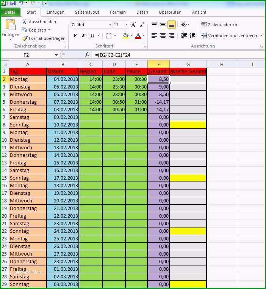Open the Calibri font name dropdown

click(x=110, y=25)
